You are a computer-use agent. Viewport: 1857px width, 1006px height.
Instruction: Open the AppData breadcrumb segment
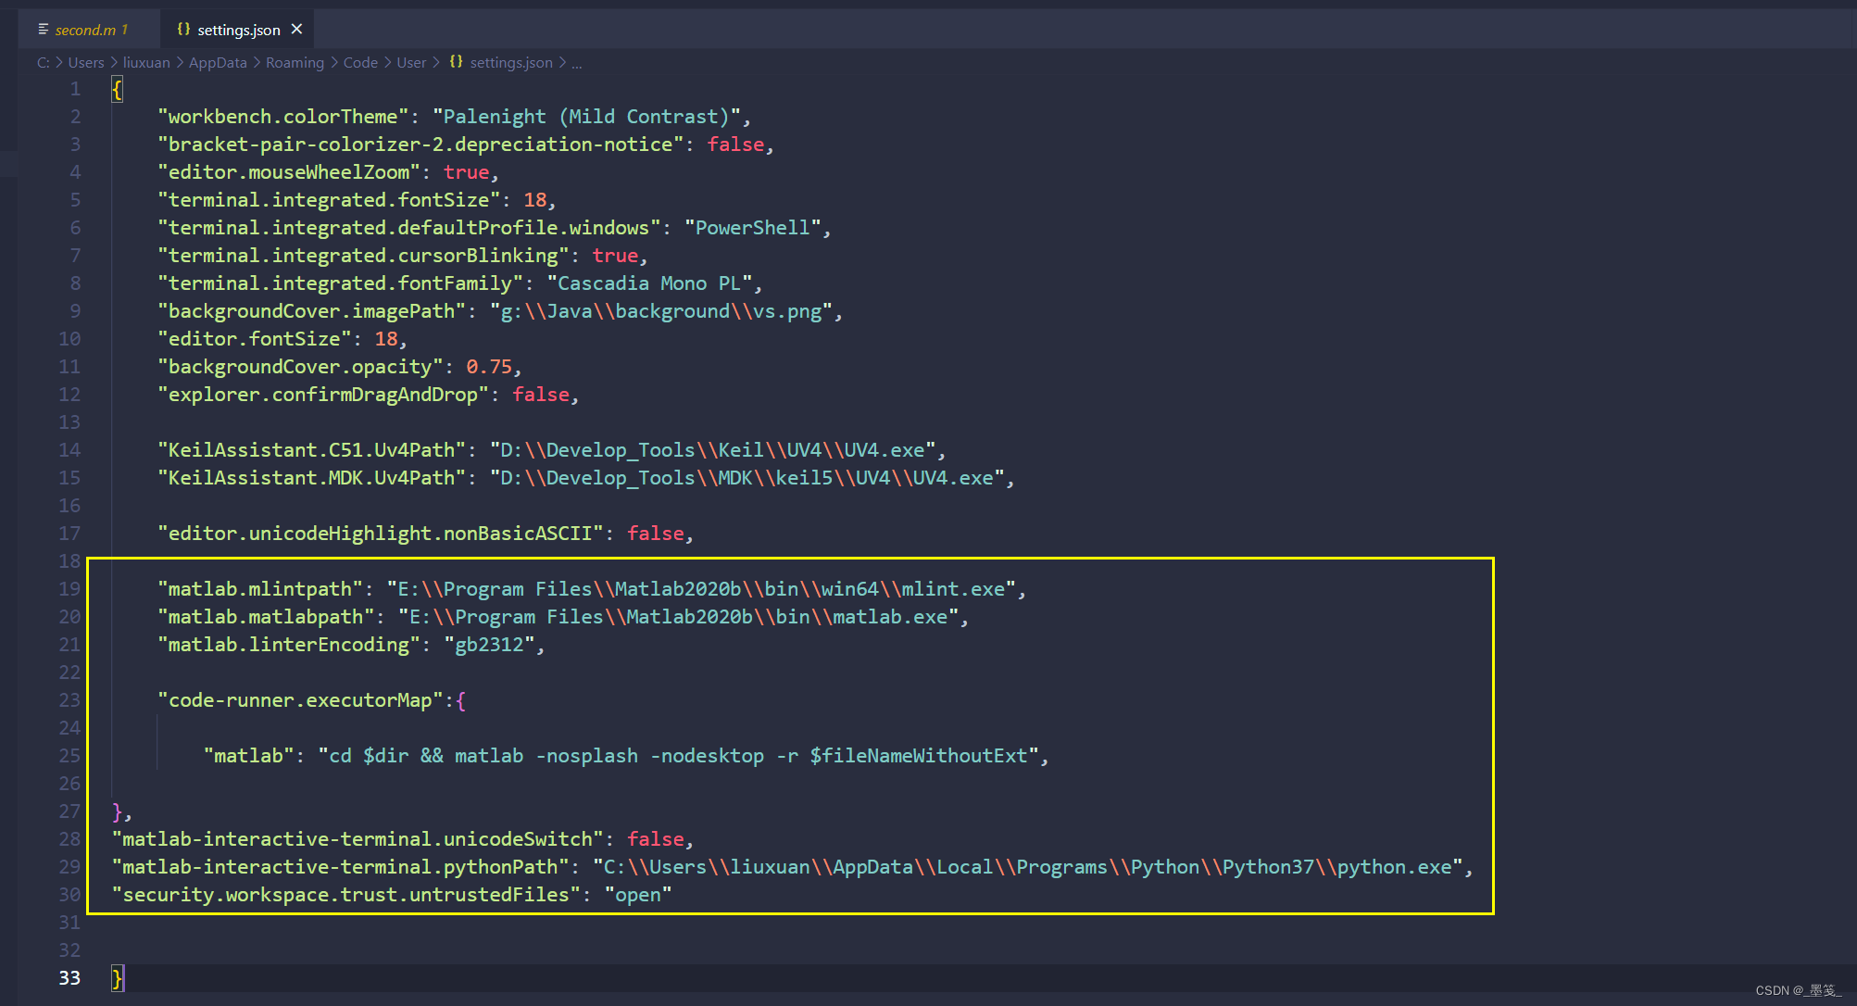pos(218,62)
